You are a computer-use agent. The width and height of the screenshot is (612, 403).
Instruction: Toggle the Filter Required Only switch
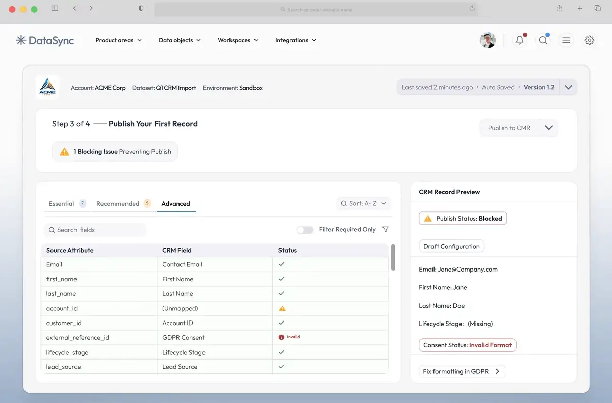(305, 230)
